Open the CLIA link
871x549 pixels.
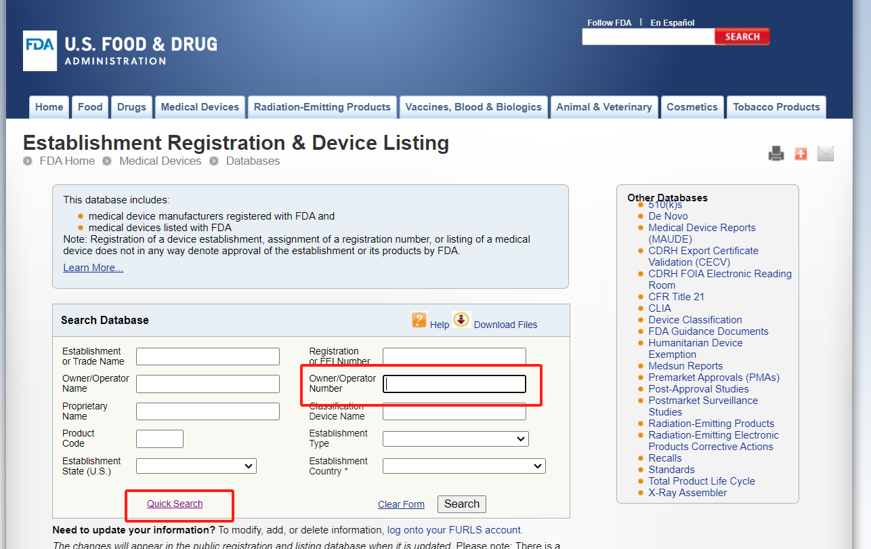pyautogui.click(x=660, y=308)
